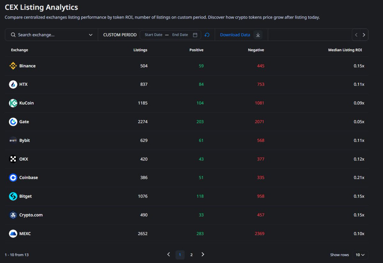Click the KuCoin exchange logo icon
The width and height of the screenshot is (383, 263).
click(13, 103)
